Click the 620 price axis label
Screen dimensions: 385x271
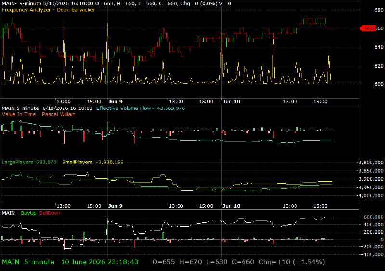pyautogui.click(x=379, y=66)
